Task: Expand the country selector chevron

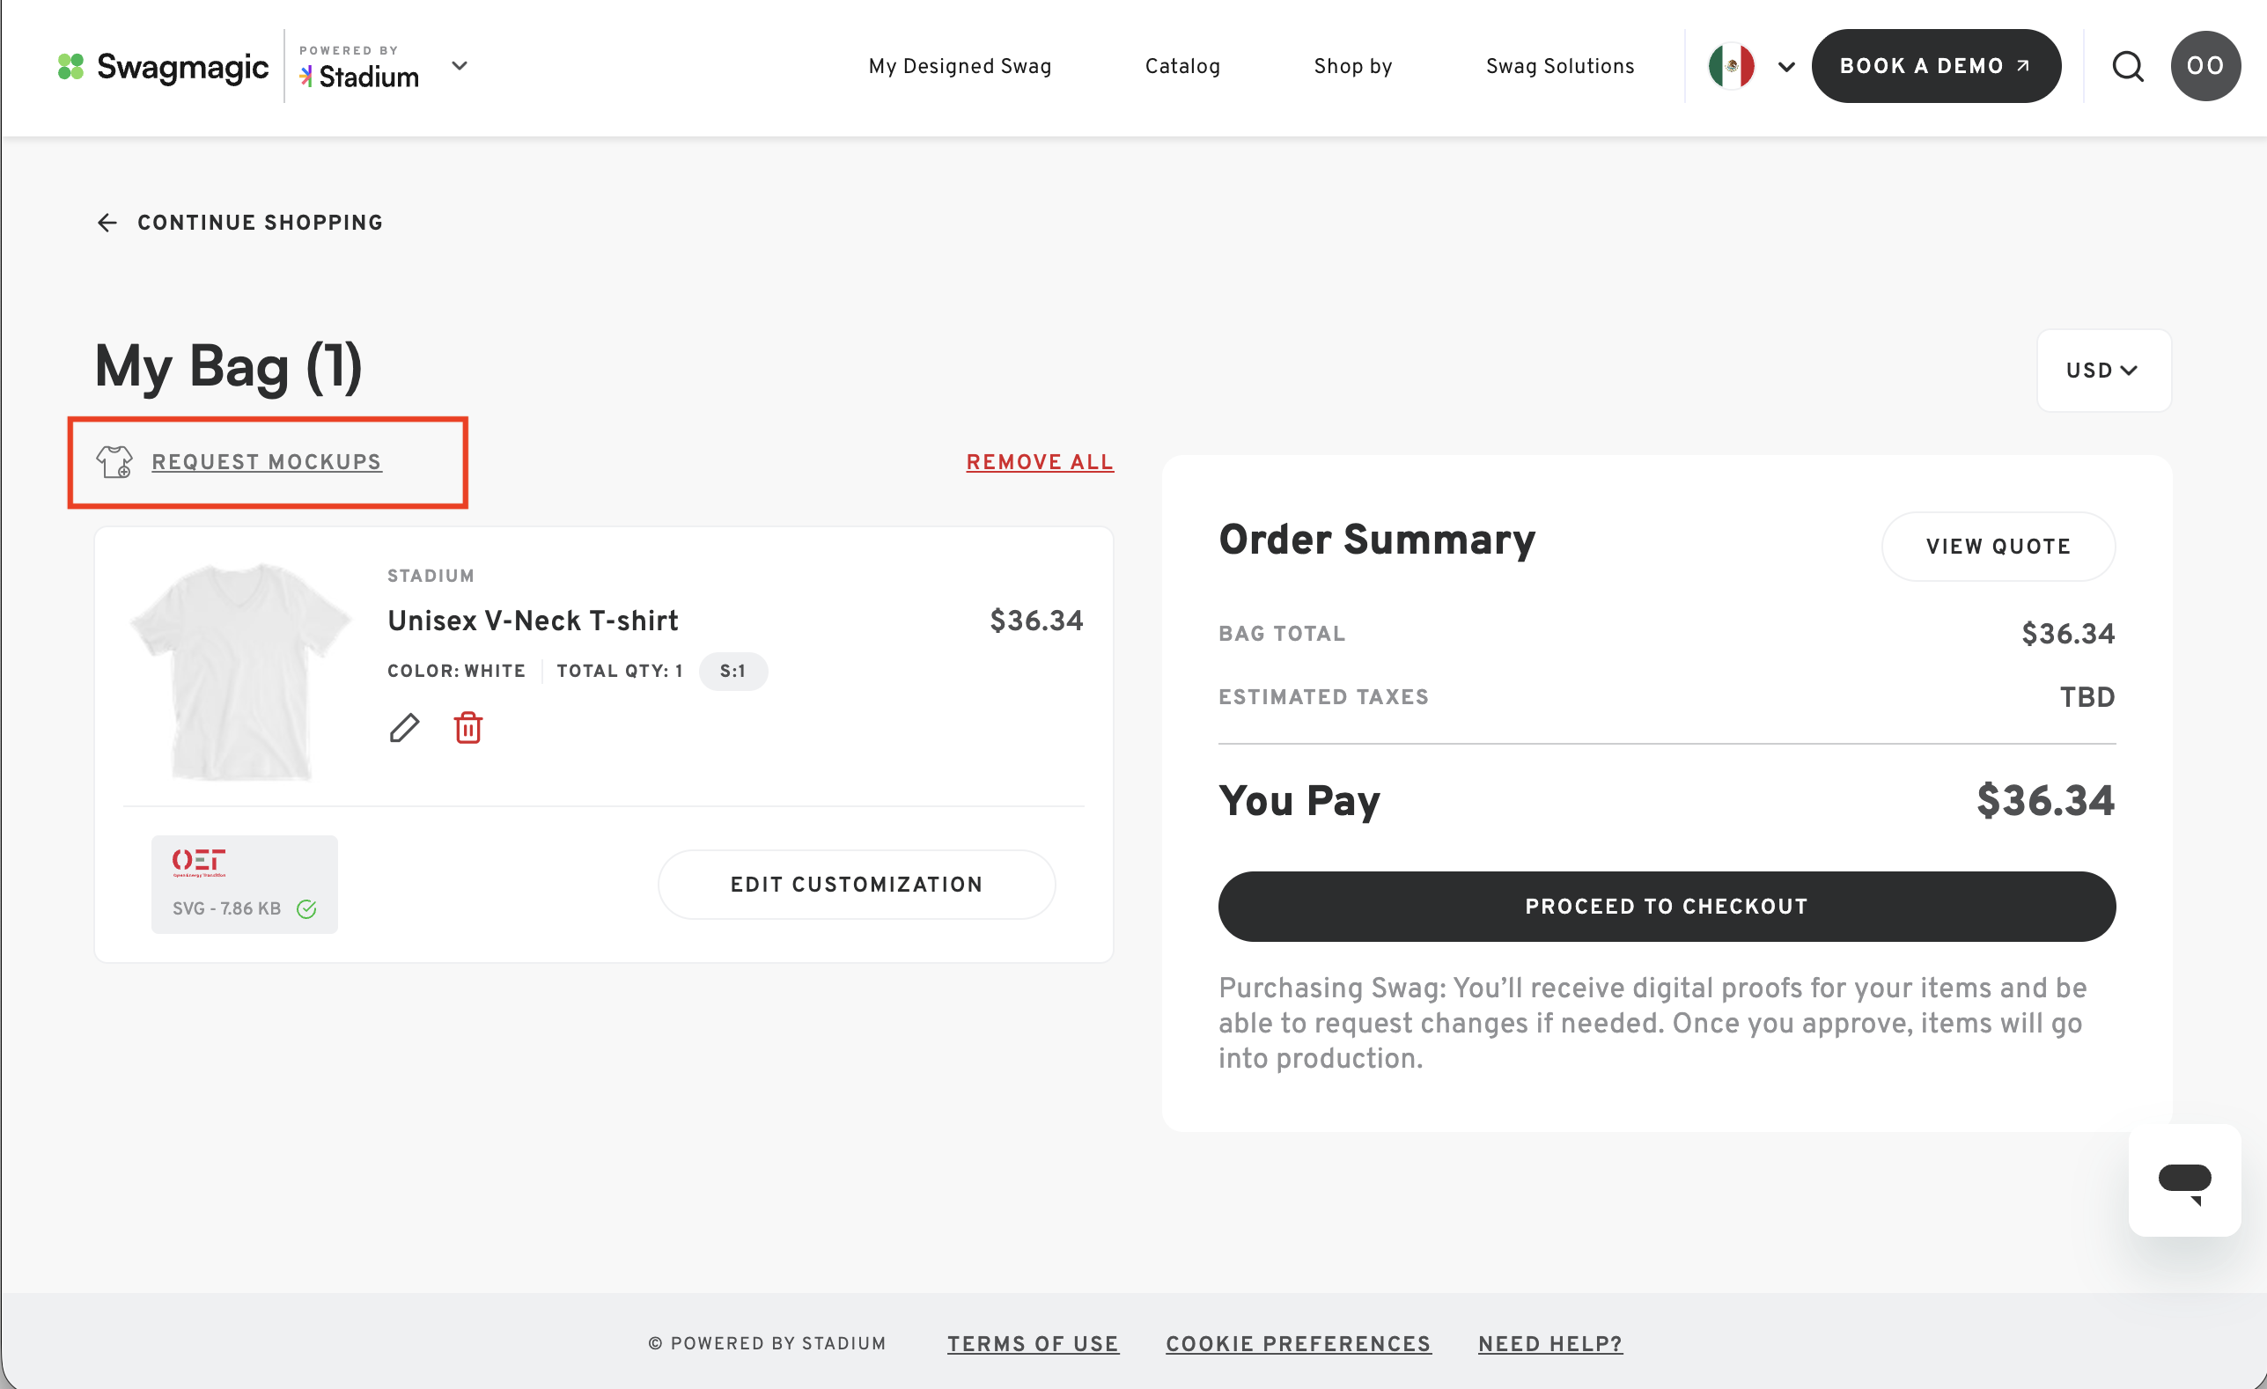Action: (1785, 67)
